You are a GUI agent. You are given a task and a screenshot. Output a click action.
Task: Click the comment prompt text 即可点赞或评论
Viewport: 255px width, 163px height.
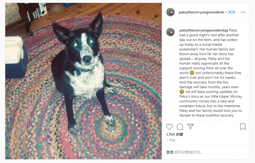click(x=188, y=152)
